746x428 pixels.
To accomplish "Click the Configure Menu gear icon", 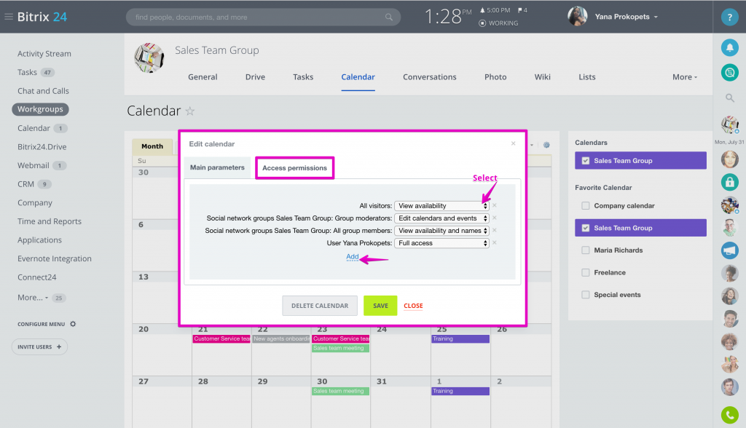I will (x=73, y=324).
